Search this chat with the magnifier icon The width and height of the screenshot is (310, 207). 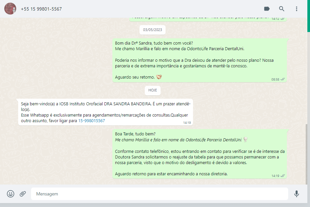click(x=282, y=9)
